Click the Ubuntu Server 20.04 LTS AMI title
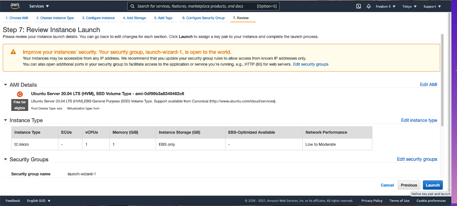Image resolution: width=457 pixels, height=206 pixels. (x=107, y=94)
